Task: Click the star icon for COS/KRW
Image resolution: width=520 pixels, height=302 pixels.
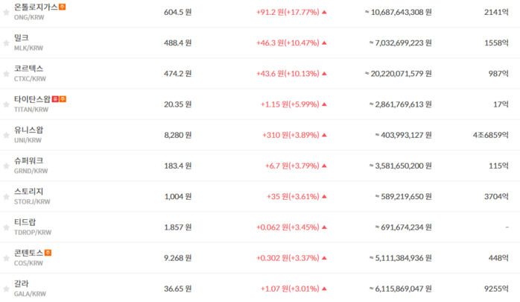Action: 6,258
